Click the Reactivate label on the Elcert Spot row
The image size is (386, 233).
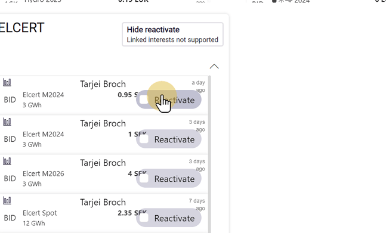[x=174, y=218]
